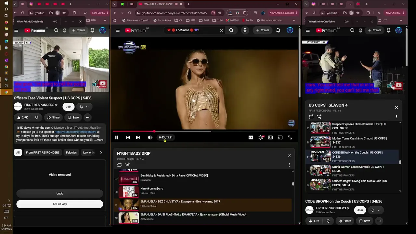Image resolution: width=416 pixels, height=234 pixels.
Task: Click Create button in middle YouTube window
Action: (262, 30)
